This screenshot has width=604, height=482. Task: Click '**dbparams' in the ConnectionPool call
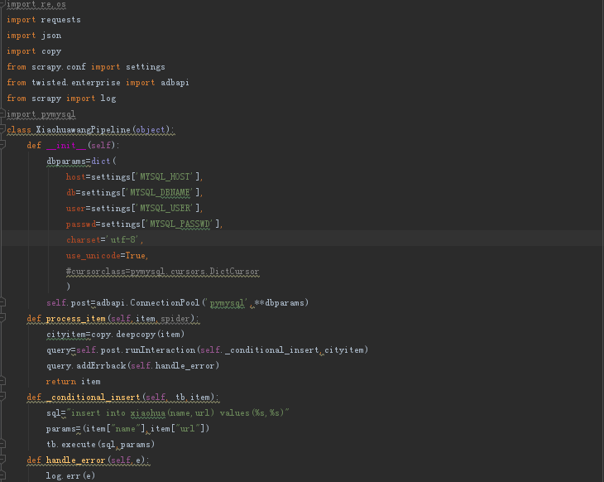click(x=280, y=302)
